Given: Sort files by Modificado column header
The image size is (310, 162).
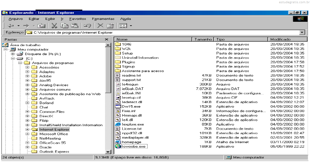Looking at the screenshot, I should 288,39.
